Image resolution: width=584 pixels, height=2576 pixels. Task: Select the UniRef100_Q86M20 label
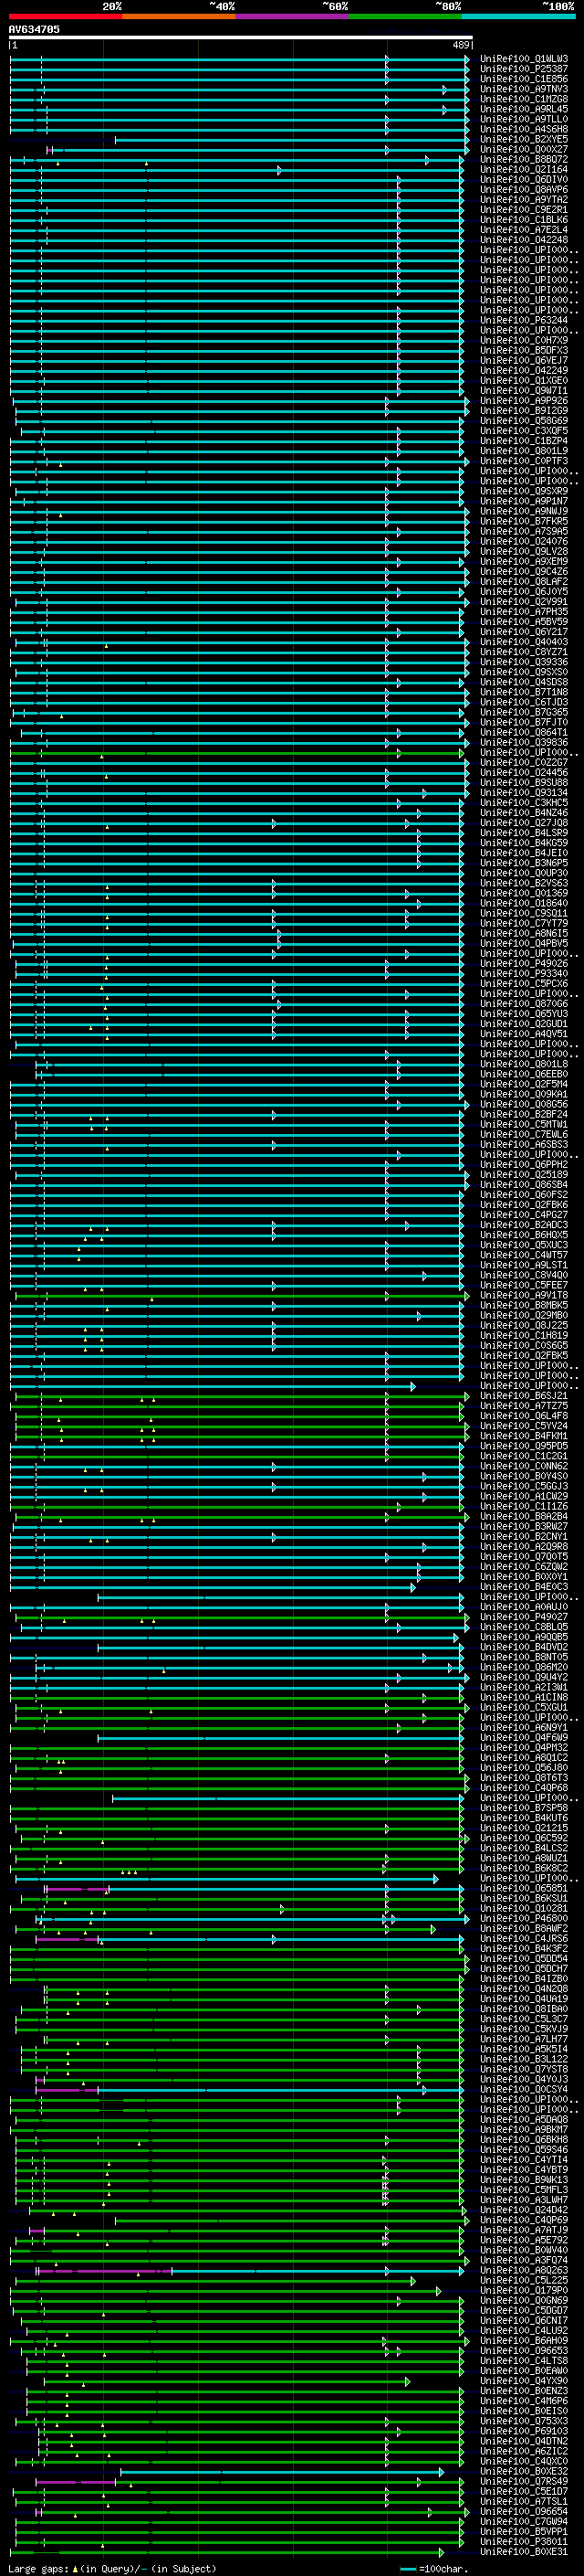524,1667
